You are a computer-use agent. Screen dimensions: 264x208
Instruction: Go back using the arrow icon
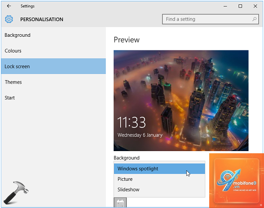click(x=9, y=6)
